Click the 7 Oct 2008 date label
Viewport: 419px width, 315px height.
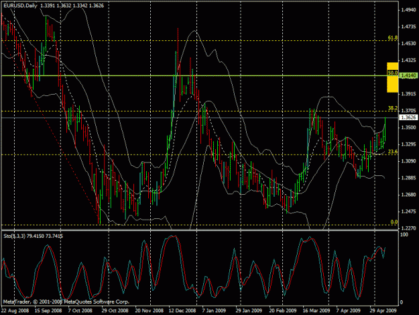[x=80, y=310]
